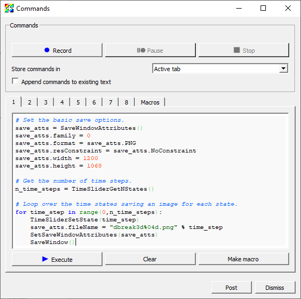
Task: Click the line n_time_steps = TimeSliderGetNStates()
Action: pos(85,189)
